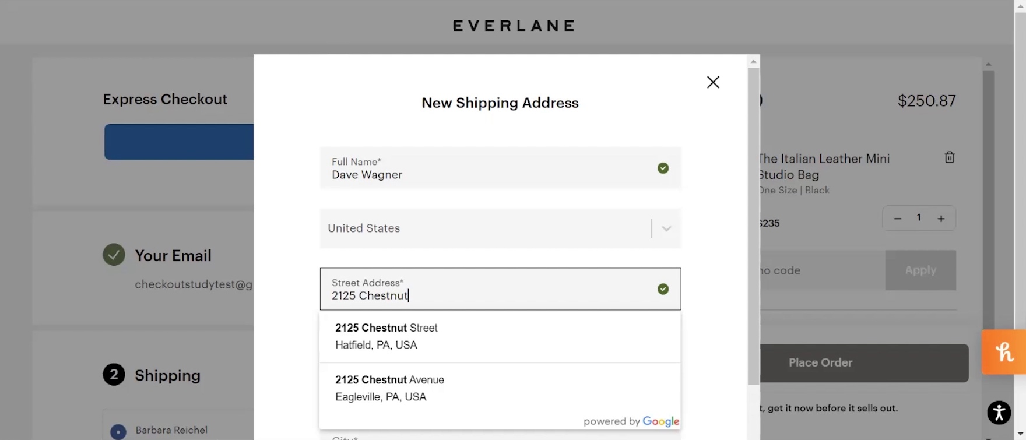The width and height of the screenshot is (1026, 440).
Task: Click the Shipping step 2 badge
Action: pos(114,375)
